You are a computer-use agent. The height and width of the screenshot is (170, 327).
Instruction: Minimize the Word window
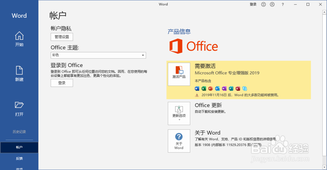(295, 4)
